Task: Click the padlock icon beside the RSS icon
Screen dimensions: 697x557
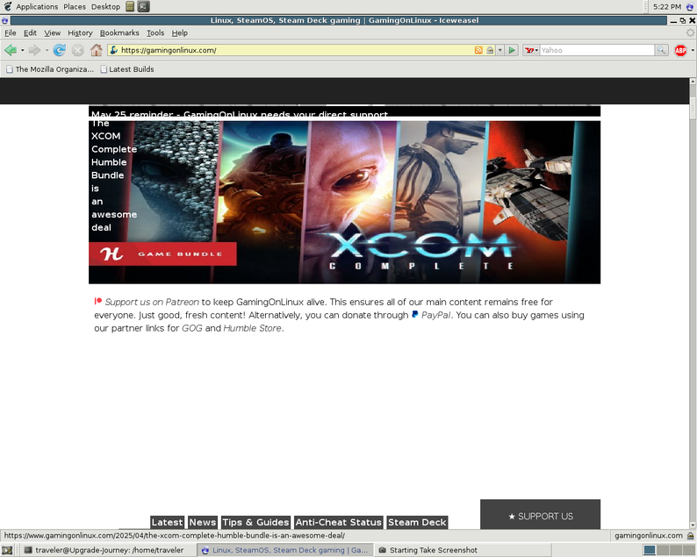Action: [490, 50]
